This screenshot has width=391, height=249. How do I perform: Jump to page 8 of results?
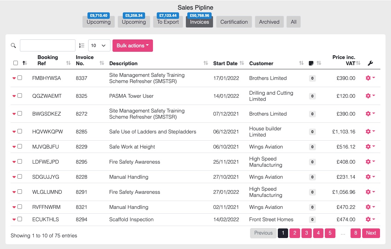click(355, 233)
